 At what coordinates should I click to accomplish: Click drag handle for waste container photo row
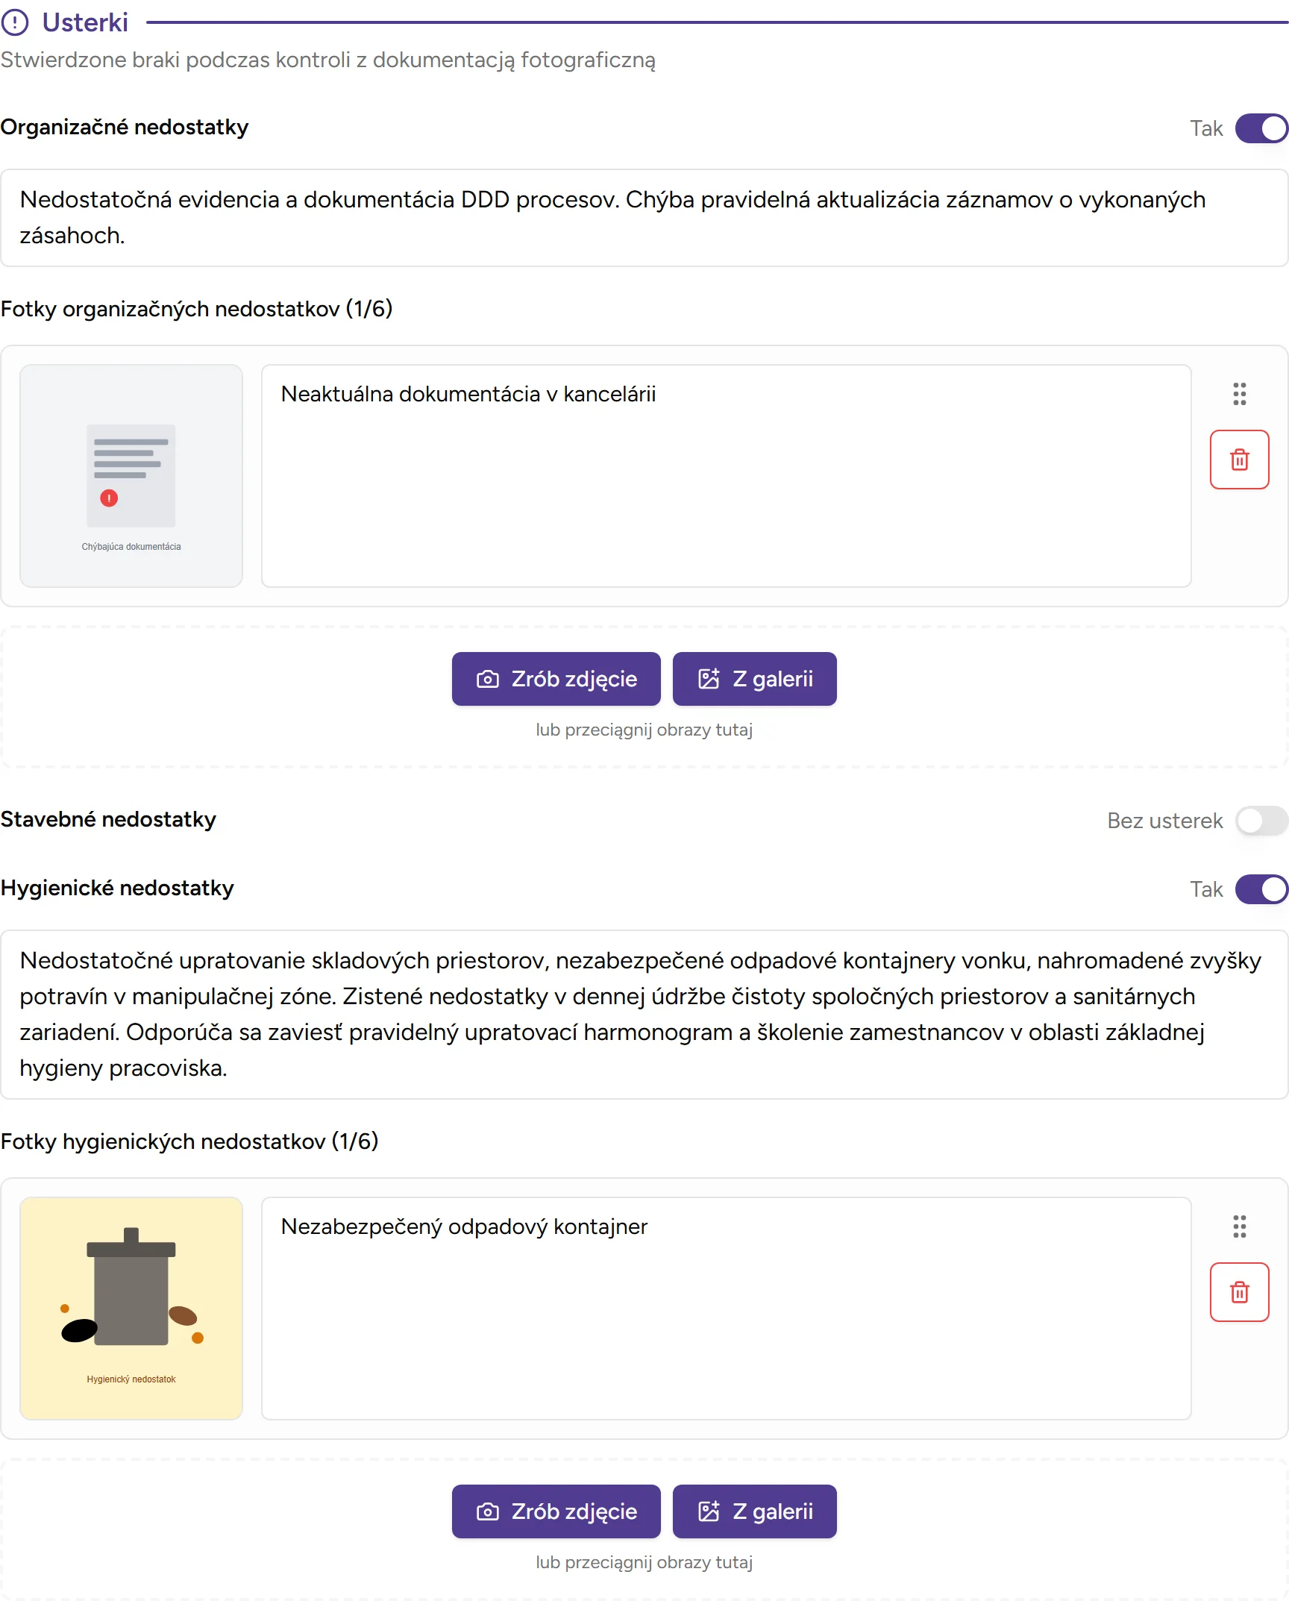click(x=1239, y=1226)
